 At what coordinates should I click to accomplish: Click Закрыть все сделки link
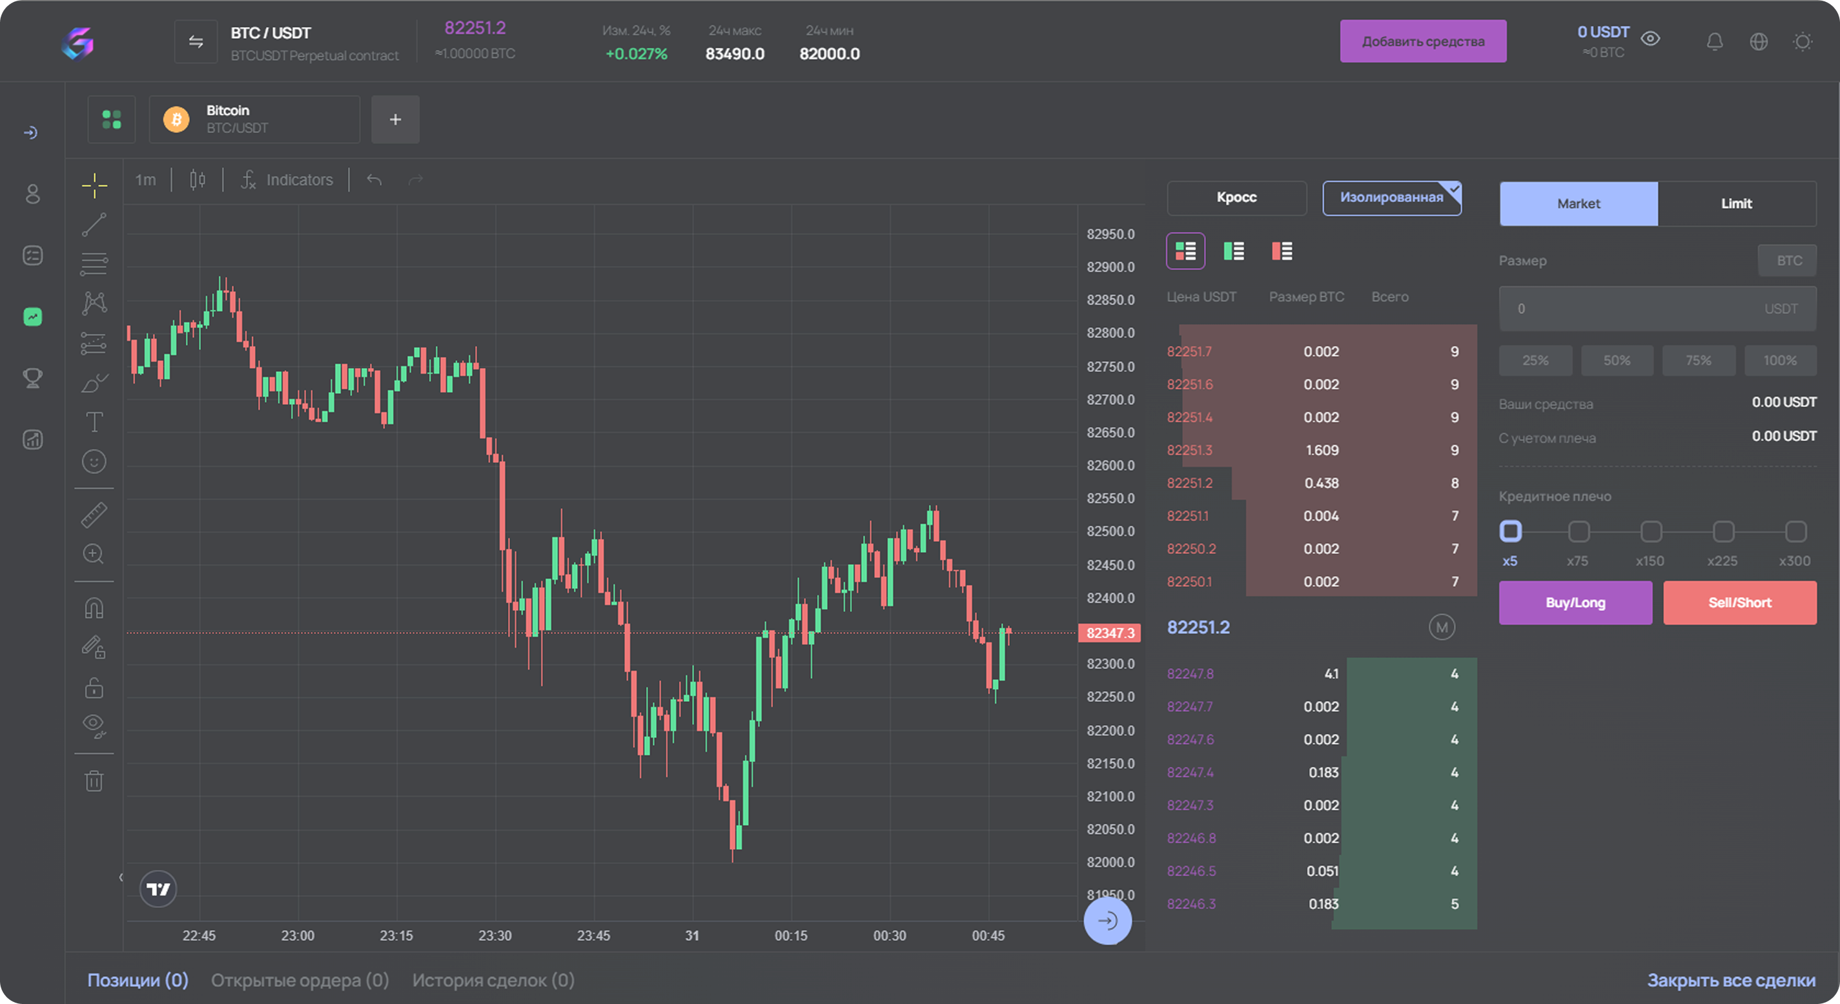(x=1732, y=981)
